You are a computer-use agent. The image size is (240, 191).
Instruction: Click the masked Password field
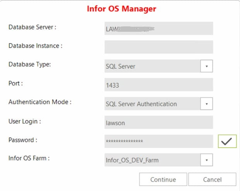point(159,141)
